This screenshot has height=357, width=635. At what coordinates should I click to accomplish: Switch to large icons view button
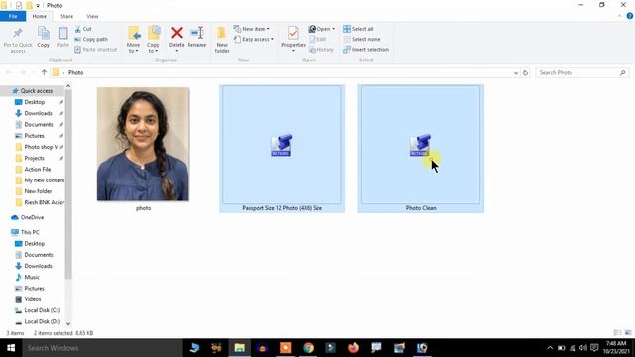pyautogui.click(x=628, y=333)
